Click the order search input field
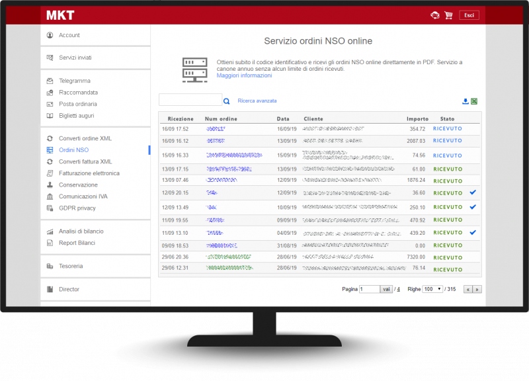 pyautogui.click(x=190, y=100)
